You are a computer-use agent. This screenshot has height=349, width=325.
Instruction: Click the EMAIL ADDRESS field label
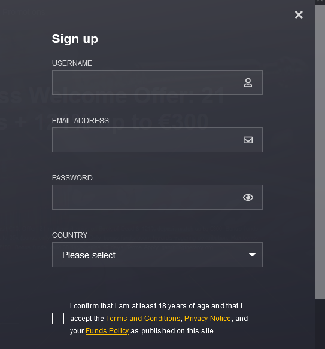[x=80, y=121]
